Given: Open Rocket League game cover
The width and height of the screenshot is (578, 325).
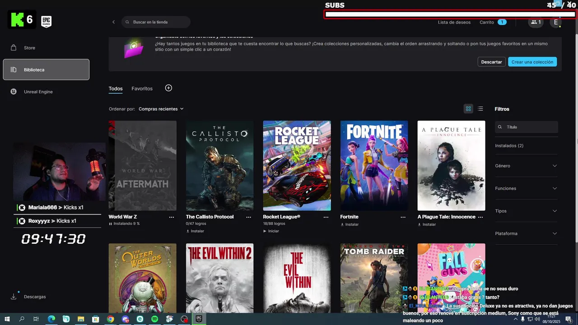Looking at the screenshot, I should (297, 166).
